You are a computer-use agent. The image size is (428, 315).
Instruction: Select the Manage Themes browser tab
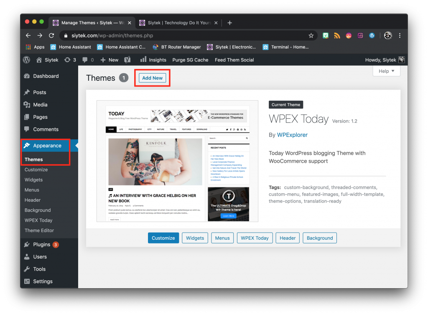pyautogui.click(x=92, y=23)
